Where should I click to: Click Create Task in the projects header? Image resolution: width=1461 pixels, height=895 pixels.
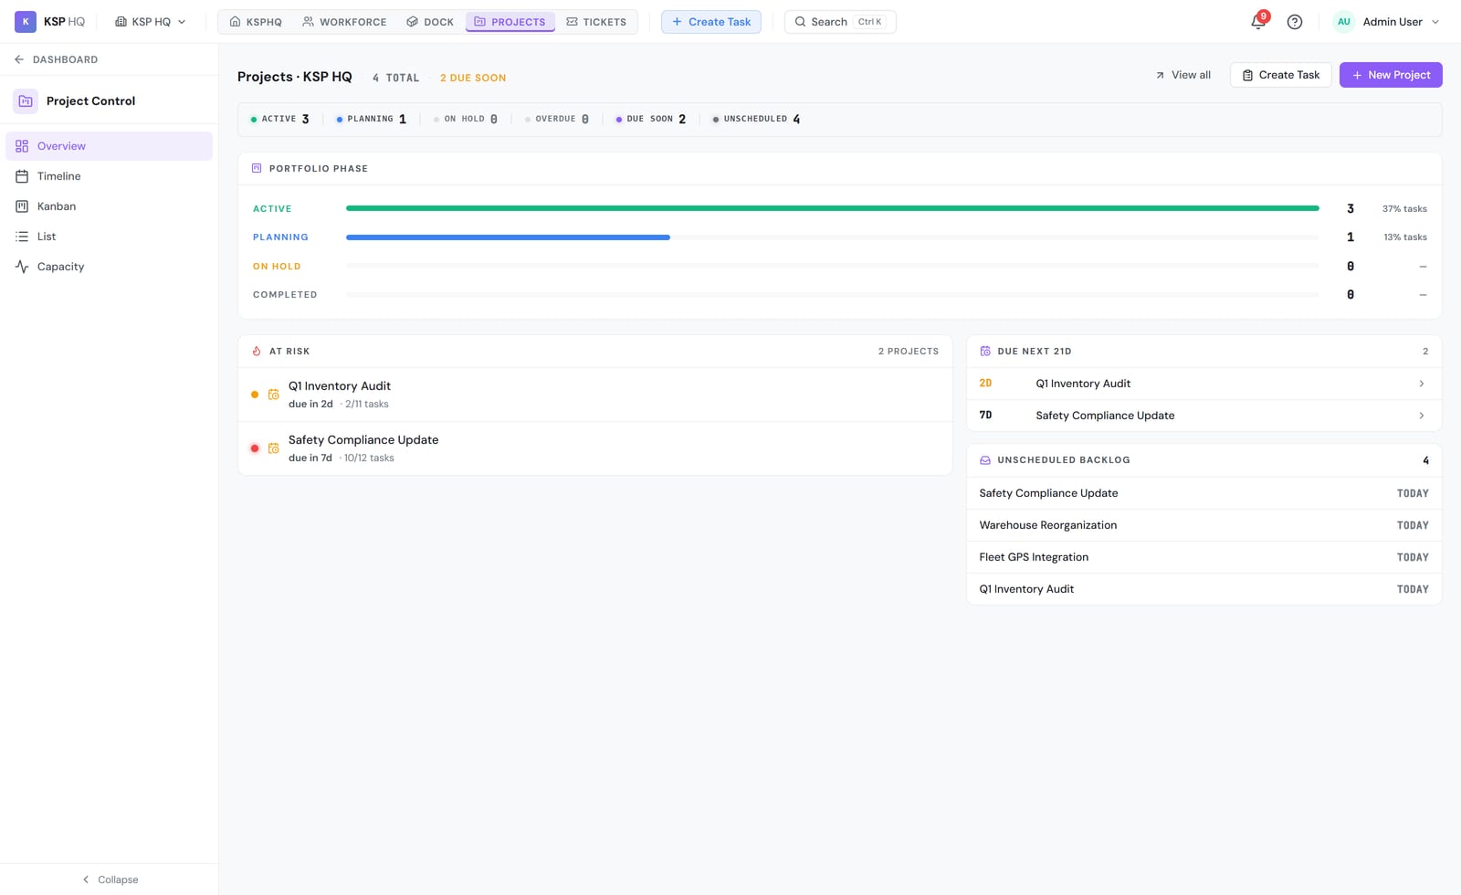pos(1280,75)
